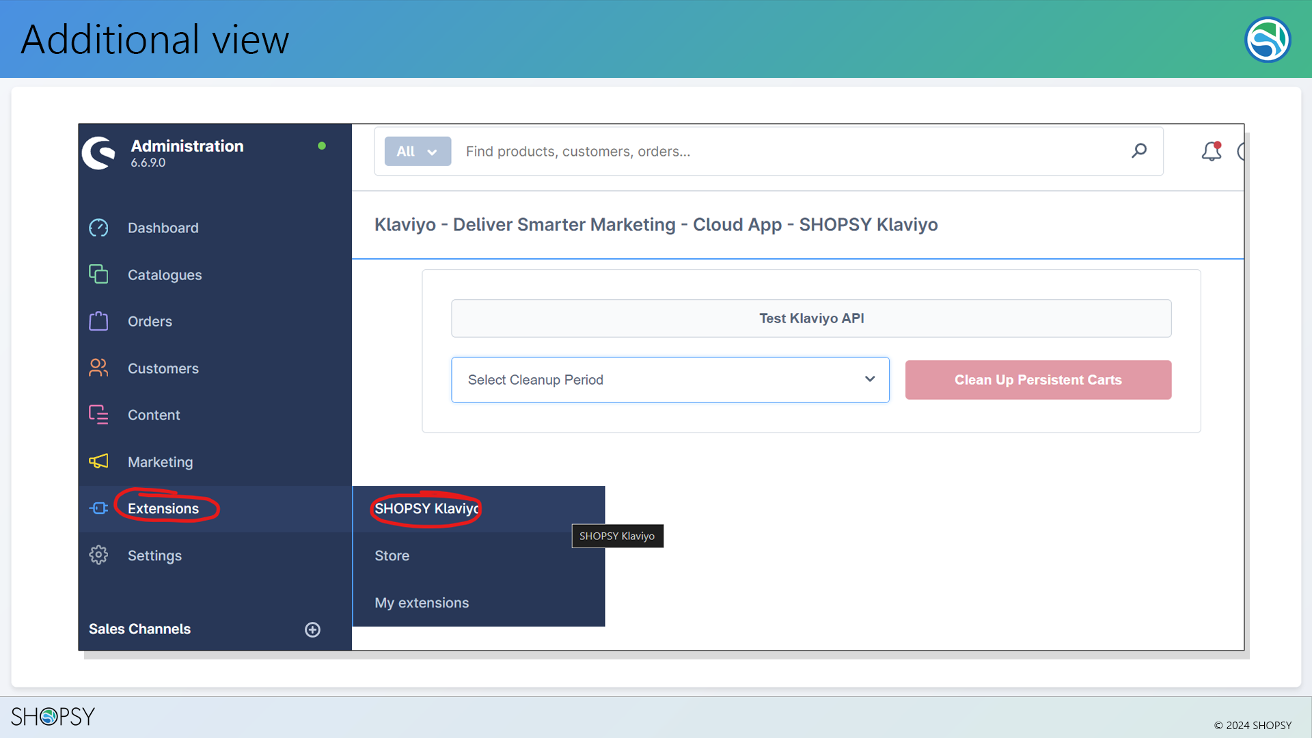The height and width of the screenshot is (738, 1312).
Task: Click the Extensions icon in sidebar
Action: 98,508
